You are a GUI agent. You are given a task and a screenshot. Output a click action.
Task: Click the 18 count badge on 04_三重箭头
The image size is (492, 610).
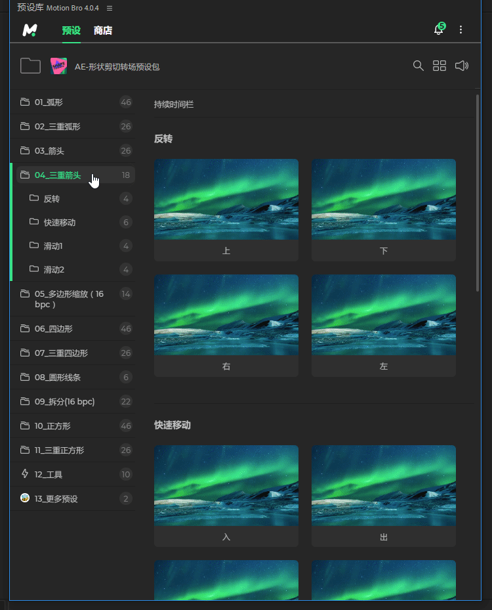[125, 175]
